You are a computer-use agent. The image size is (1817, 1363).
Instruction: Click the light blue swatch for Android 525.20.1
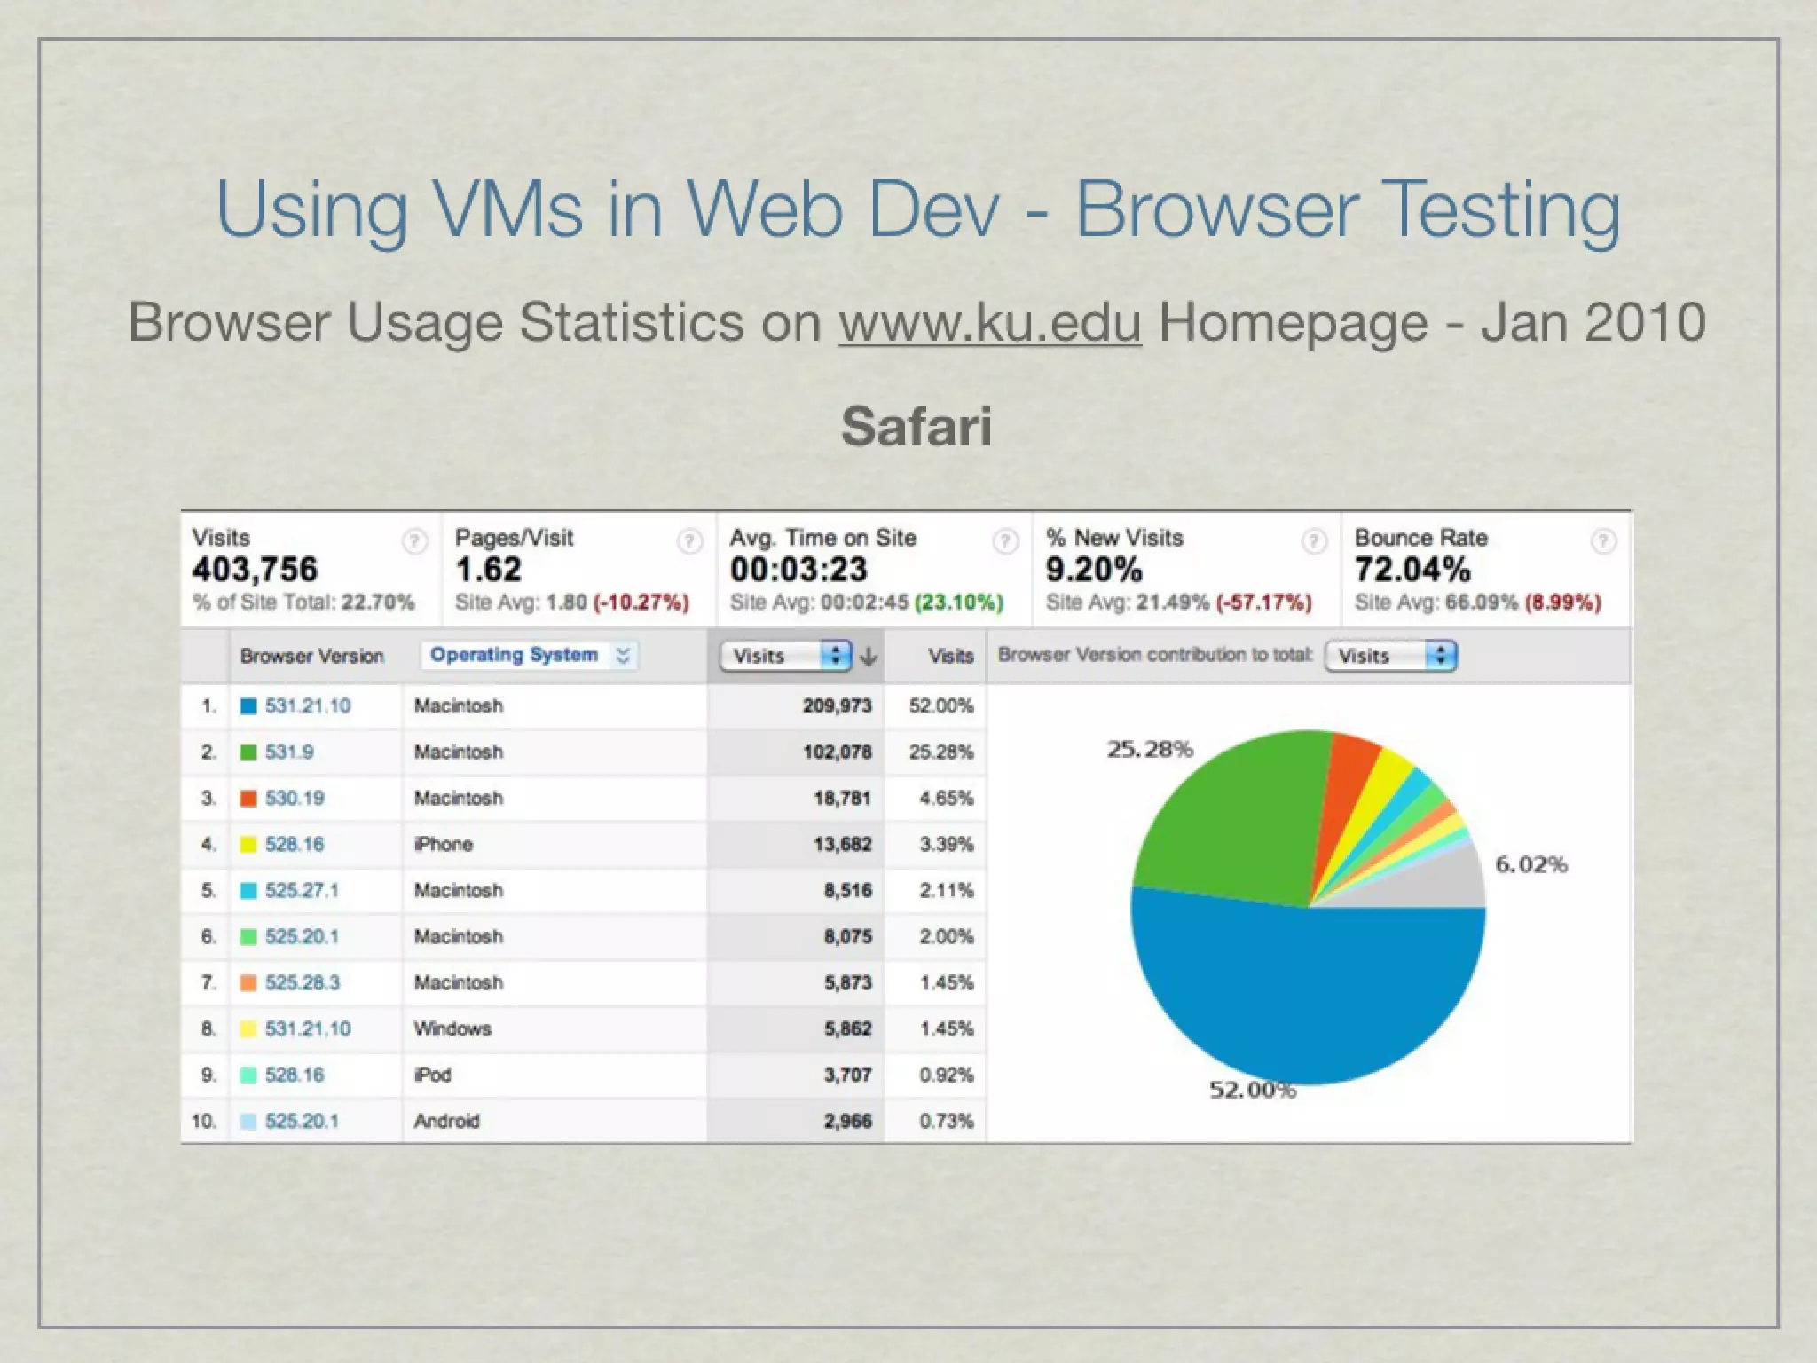pos(248,1122)
